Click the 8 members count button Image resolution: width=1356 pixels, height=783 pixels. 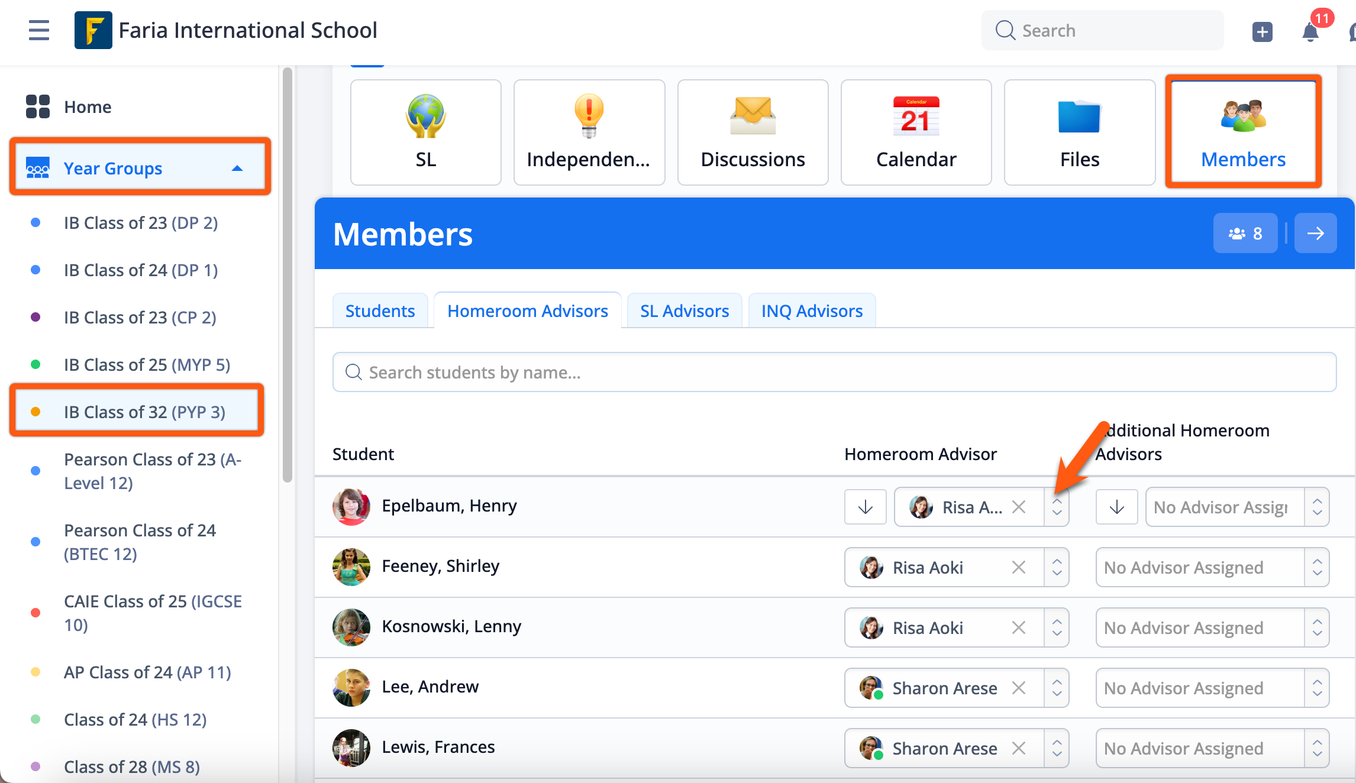click(1245, 234)
